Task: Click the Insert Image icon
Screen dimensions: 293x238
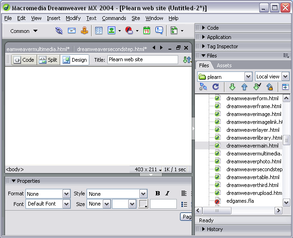Action: [x=112, y=31]
